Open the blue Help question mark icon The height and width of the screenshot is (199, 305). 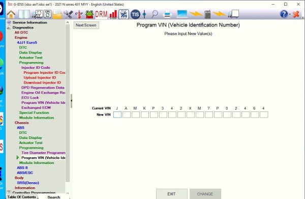[x=284, y=14]
